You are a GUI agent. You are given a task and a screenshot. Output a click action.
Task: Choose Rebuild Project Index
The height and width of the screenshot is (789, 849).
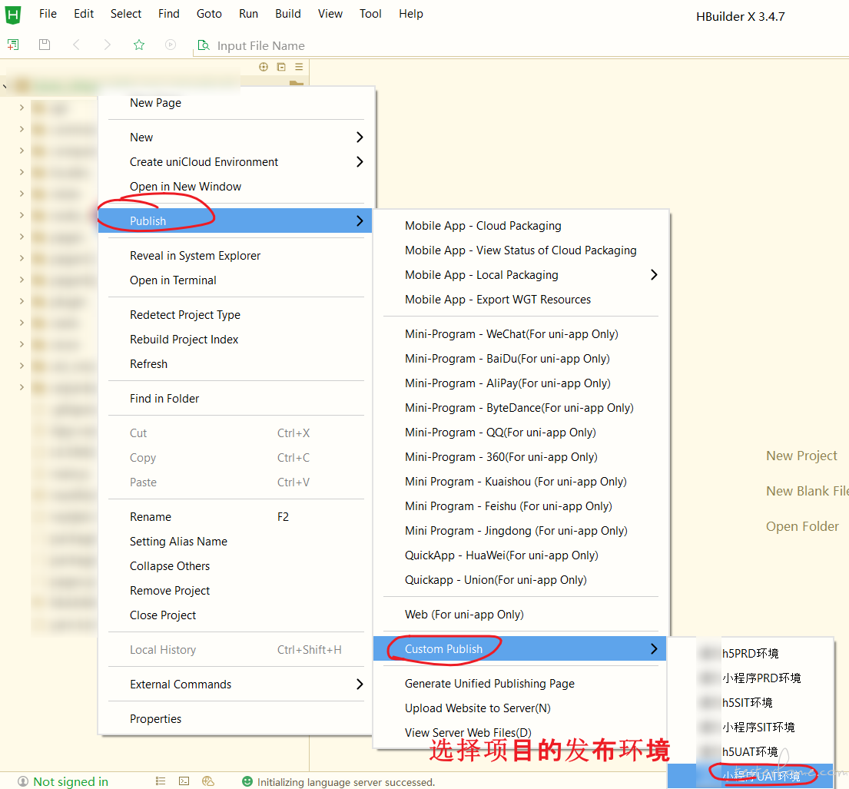coord(184,339)
